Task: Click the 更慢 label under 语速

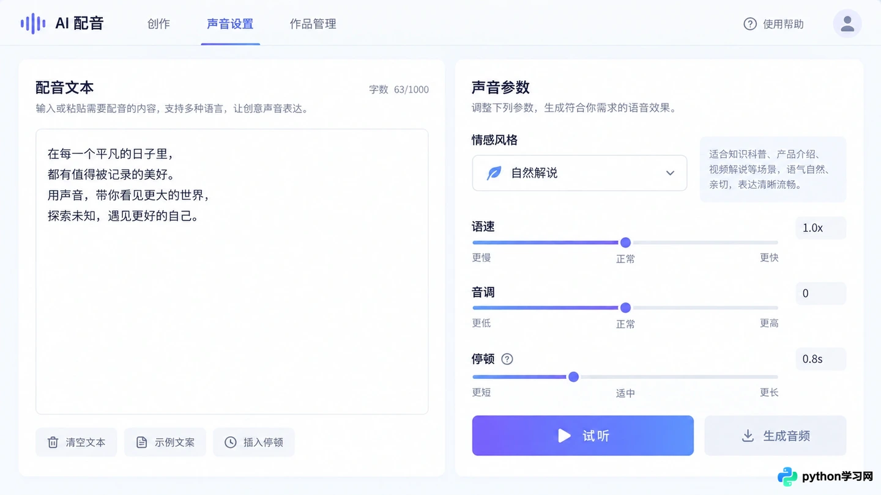Action: pyautogui.click(x=481, y=257)
